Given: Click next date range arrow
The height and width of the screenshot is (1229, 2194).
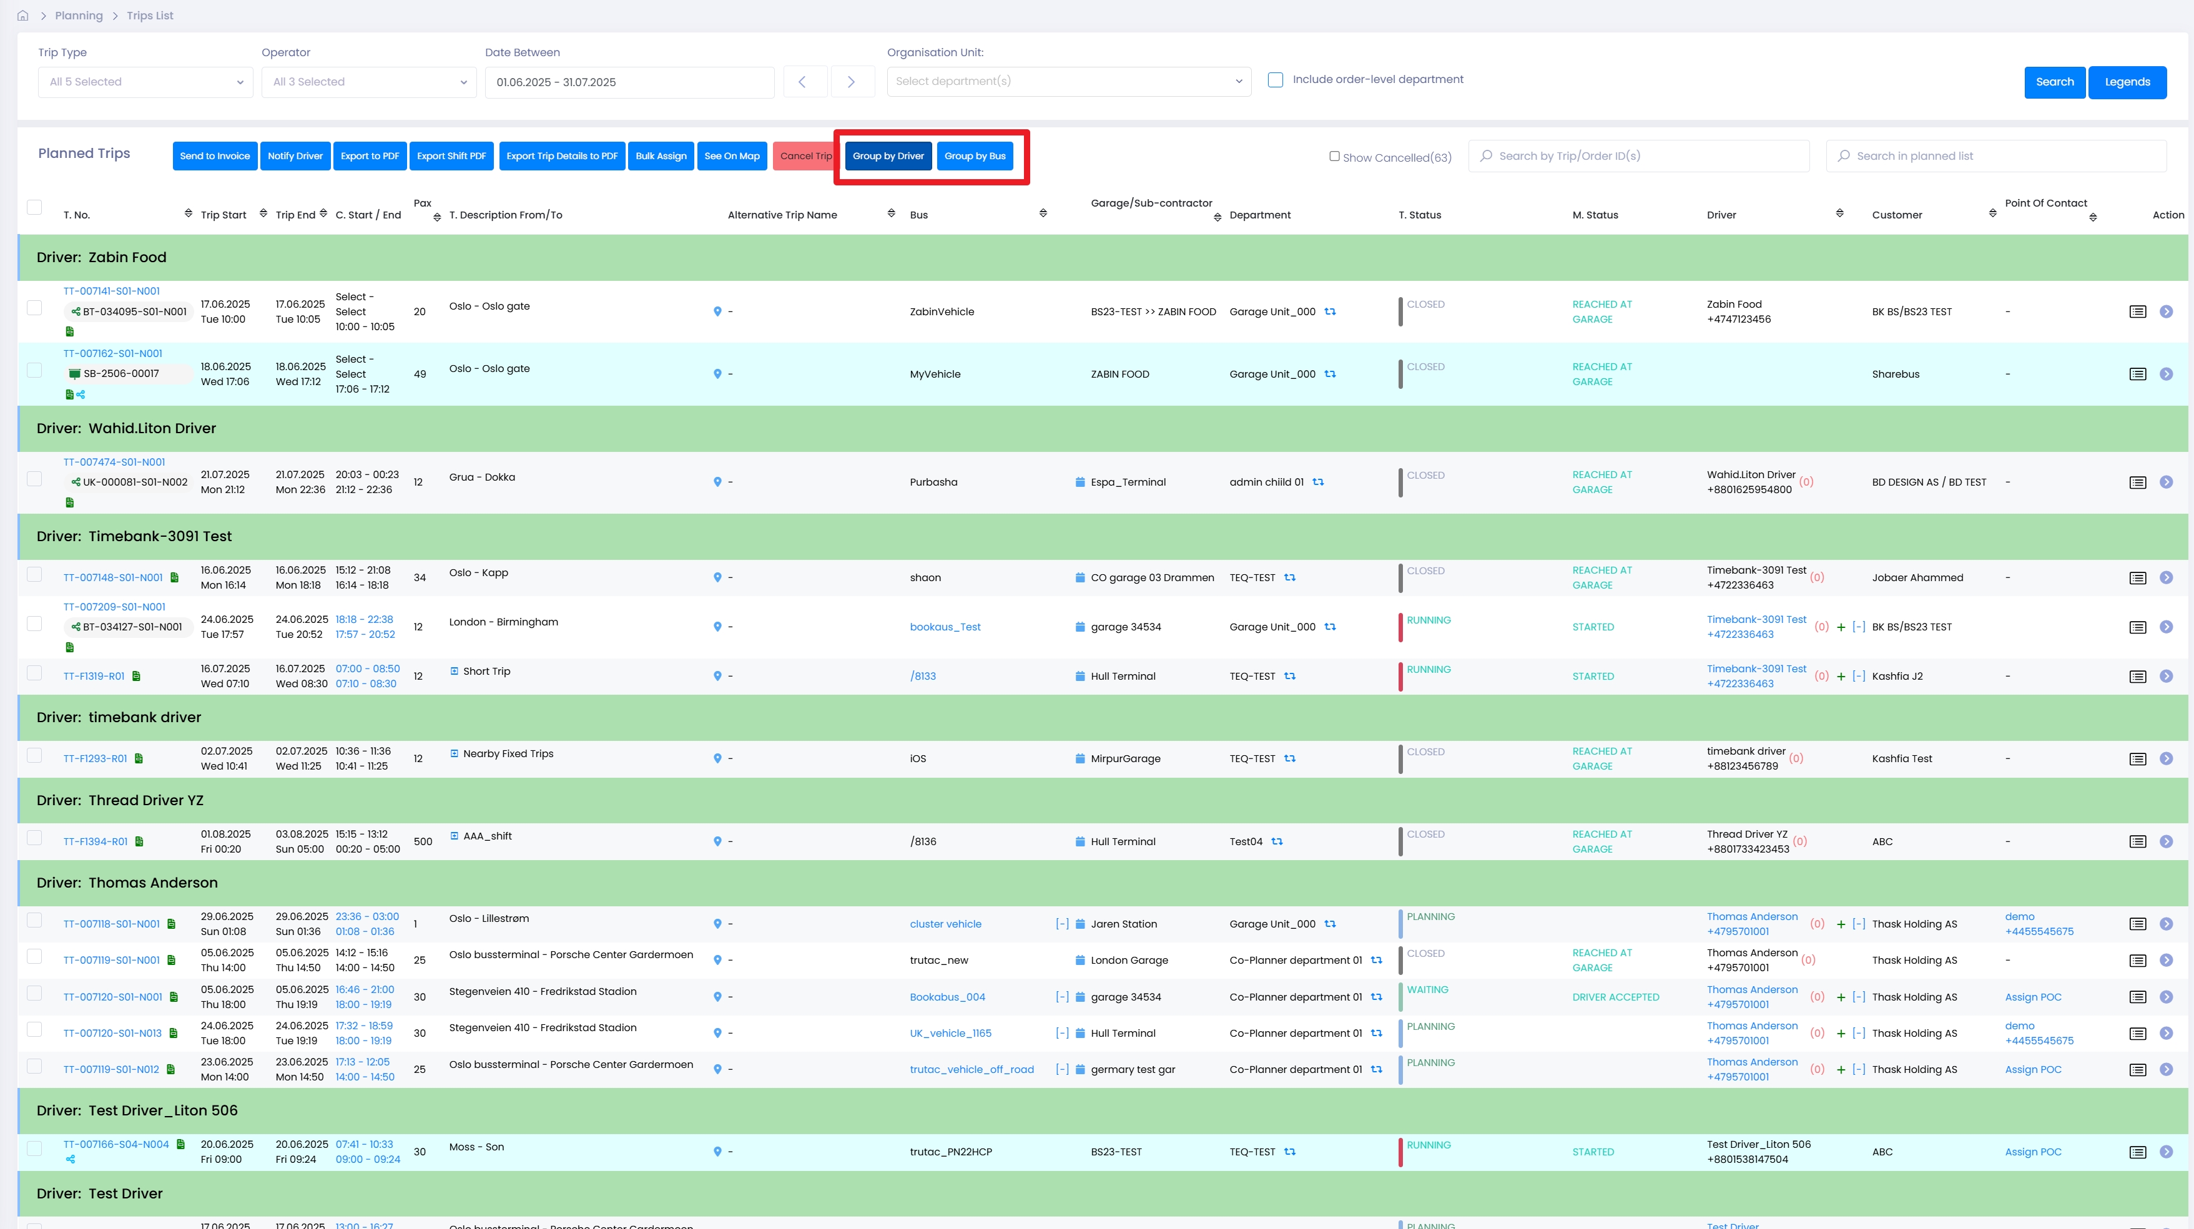Looking at the screenshot, I should pyautogui.click(x=852, y=82).
